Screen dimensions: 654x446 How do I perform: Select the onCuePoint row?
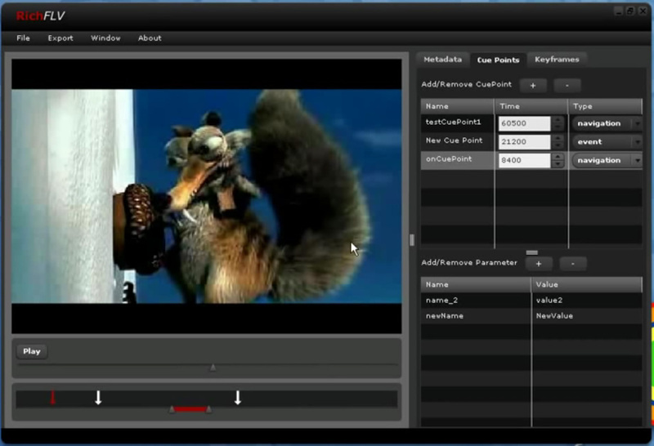(531, 160)
